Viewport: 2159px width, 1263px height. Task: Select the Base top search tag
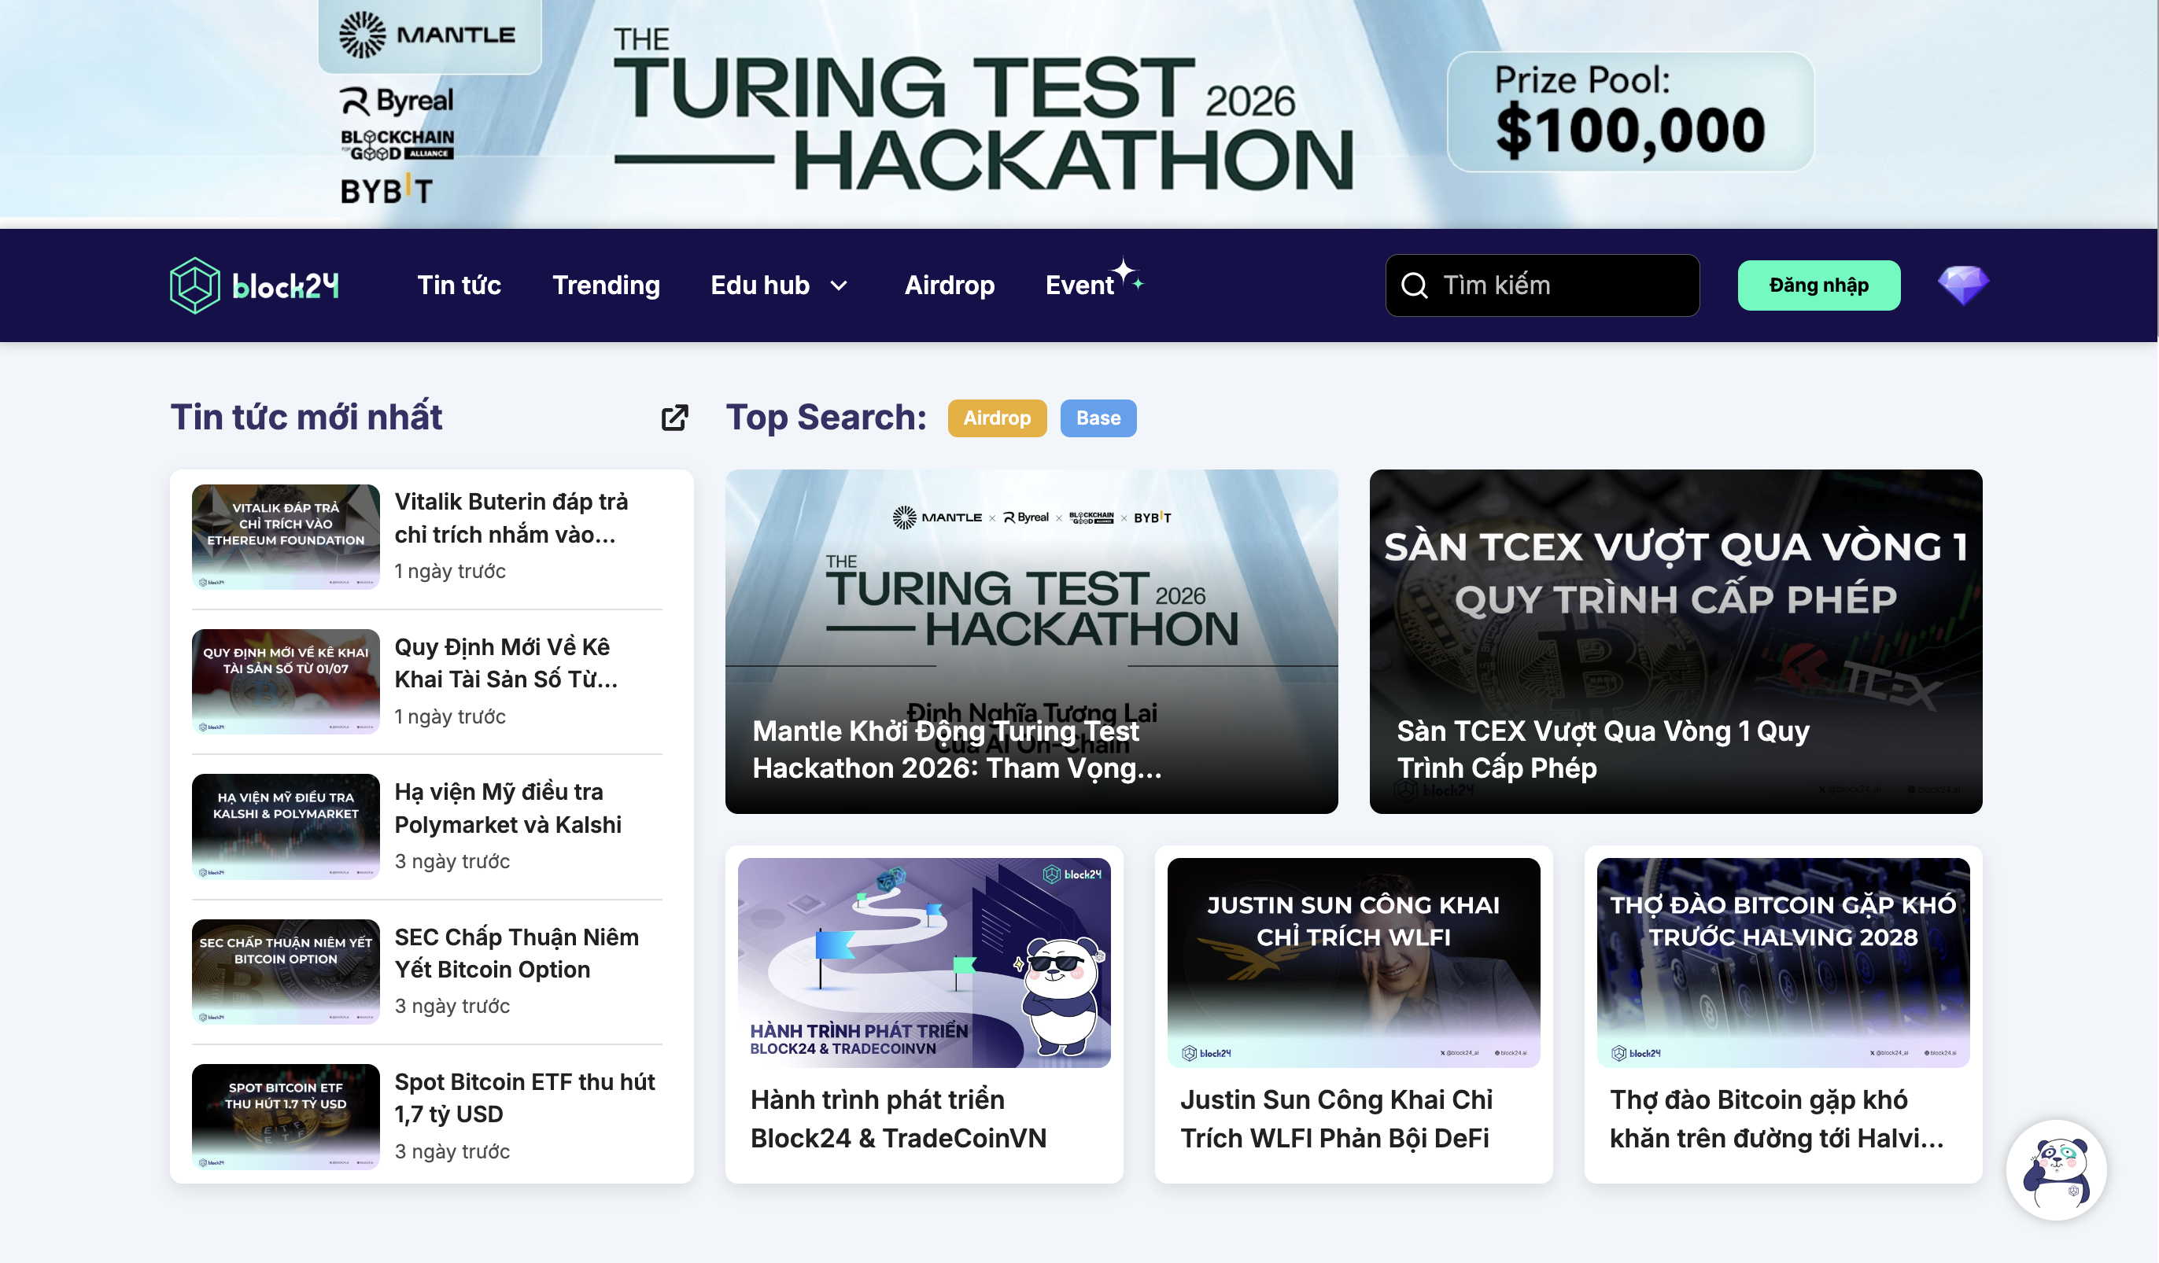click(1098, 418)
